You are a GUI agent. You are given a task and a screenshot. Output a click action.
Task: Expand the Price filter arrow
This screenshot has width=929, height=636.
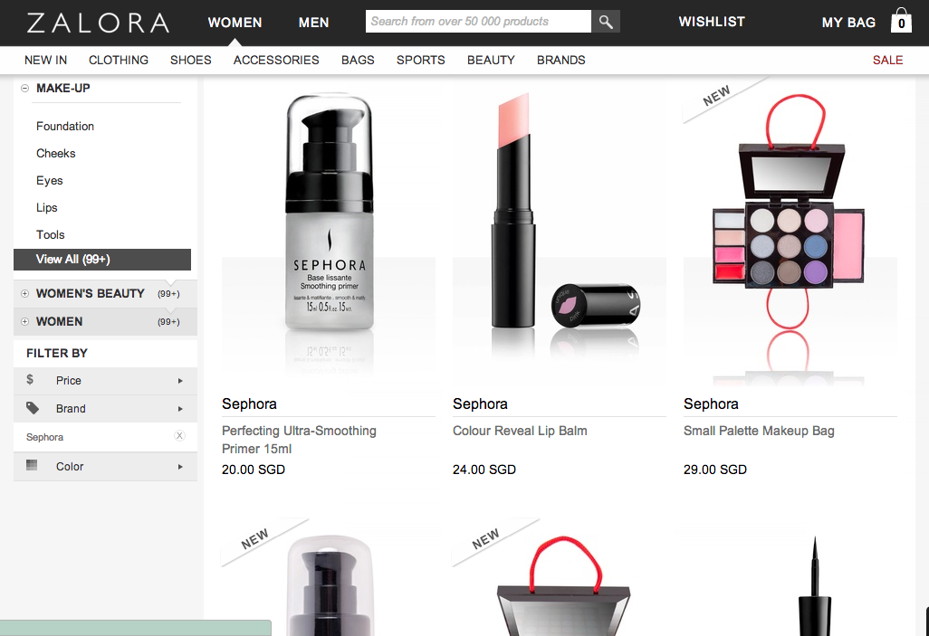(180, 381)
